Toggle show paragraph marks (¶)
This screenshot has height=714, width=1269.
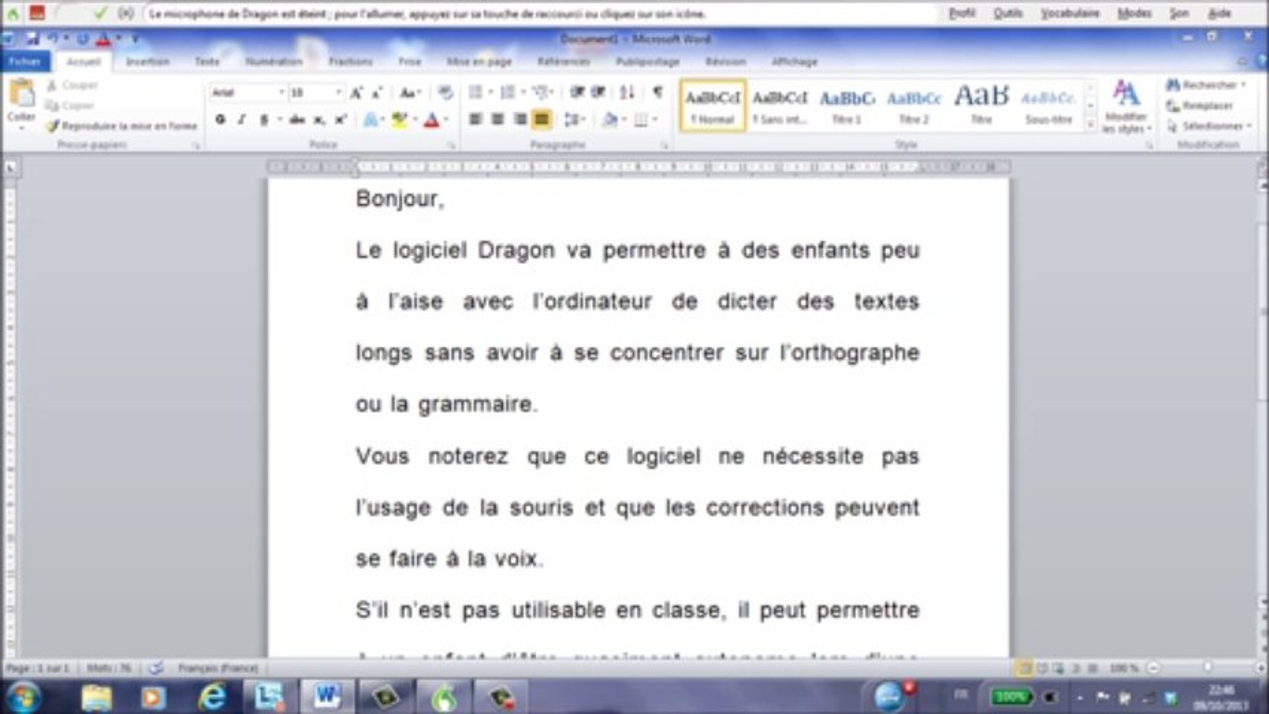657,93
